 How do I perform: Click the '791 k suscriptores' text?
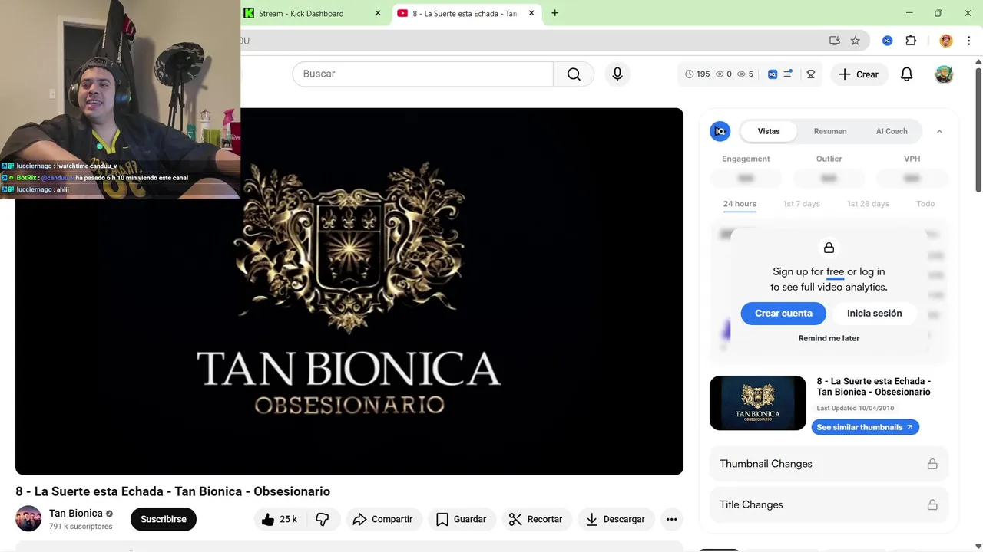coord(81,527)
